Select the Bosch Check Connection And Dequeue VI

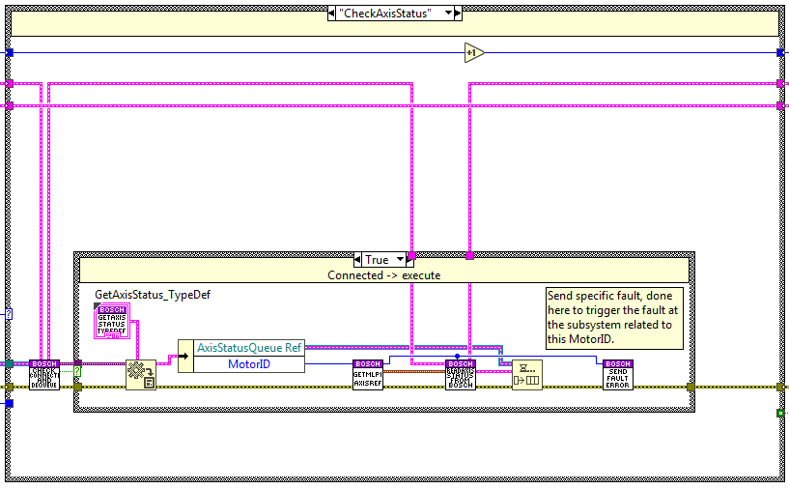(x=44, y=375)
